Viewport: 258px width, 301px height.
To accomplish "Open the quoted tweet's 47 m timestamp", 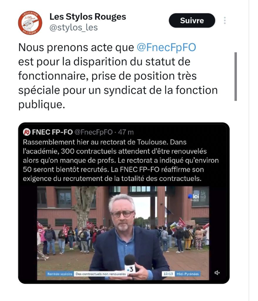I will click(126, 132).
